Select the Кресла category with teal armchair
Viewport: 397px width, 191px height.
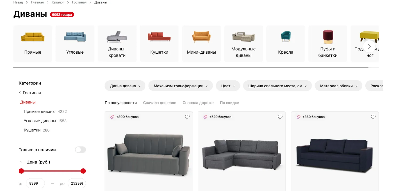click(x=286, y=44)
